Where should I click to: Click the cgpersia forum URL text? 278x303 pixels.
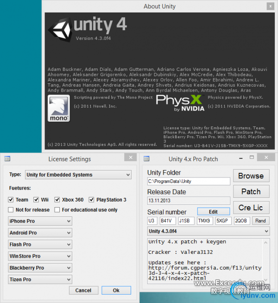click(x=205, y=273)
